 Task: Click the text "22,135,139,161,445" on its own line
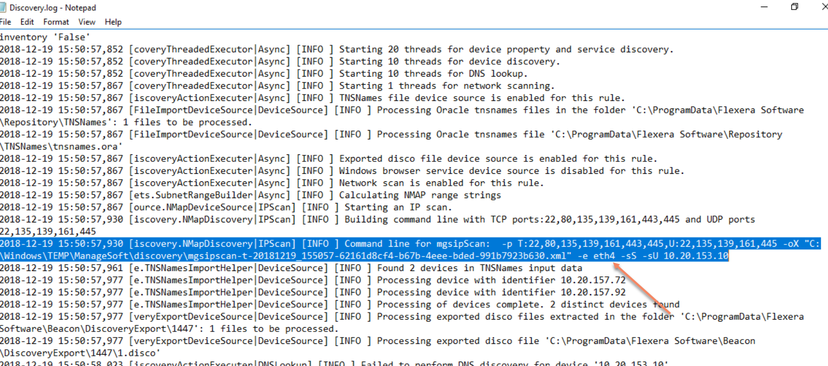(48, 232)
